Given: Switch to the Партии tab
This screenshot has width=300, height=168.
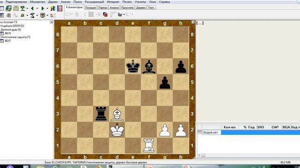Looking at the screenshot, I should tap(103, 8).
